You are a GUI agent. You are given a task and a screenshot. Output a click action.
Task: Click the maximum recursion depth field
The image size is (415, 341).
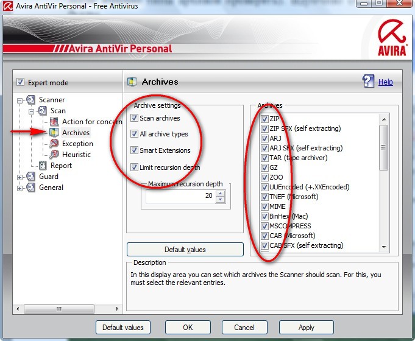click(181, 196)
